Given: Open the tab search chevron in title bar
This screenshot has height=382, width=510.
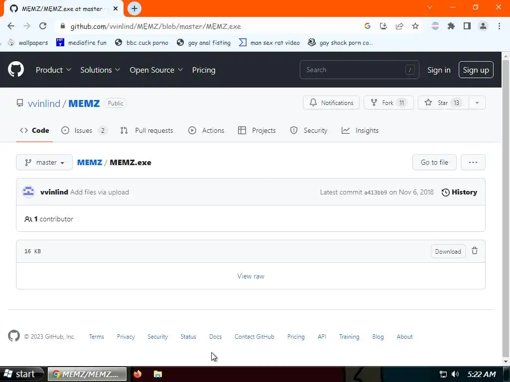Looking at the screenshot, I should (x=430, y=7).
